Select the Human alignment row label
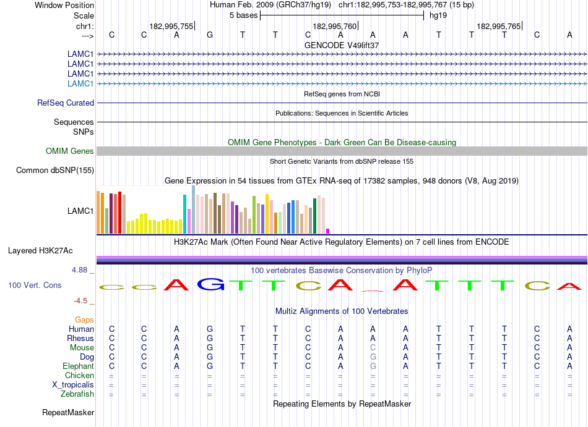This screenshot has width=588, height=427. pos(81,329)
